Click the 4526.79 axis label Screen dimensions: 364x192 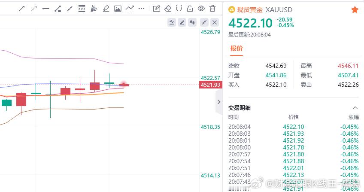pyautogui.click(x=211, y=32)
